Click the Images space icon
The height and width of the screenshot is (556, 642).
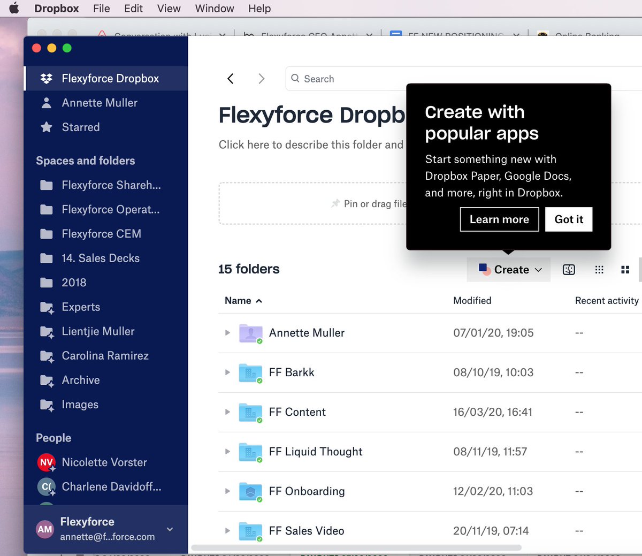click(47, 405)
